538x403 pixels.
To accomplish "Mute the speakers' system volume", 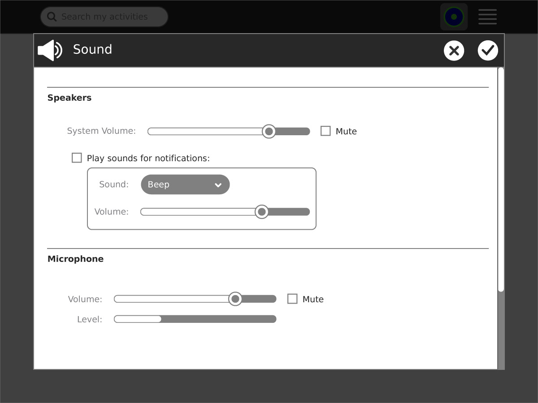I will pyautogui.click(x=325, y=131).
